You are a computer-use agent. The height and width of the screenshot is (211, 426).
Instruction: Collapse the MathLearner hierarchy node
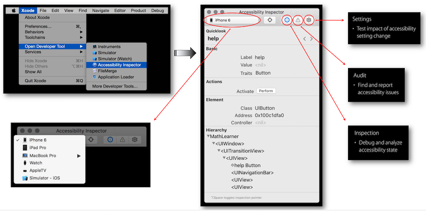pos(208,136)
